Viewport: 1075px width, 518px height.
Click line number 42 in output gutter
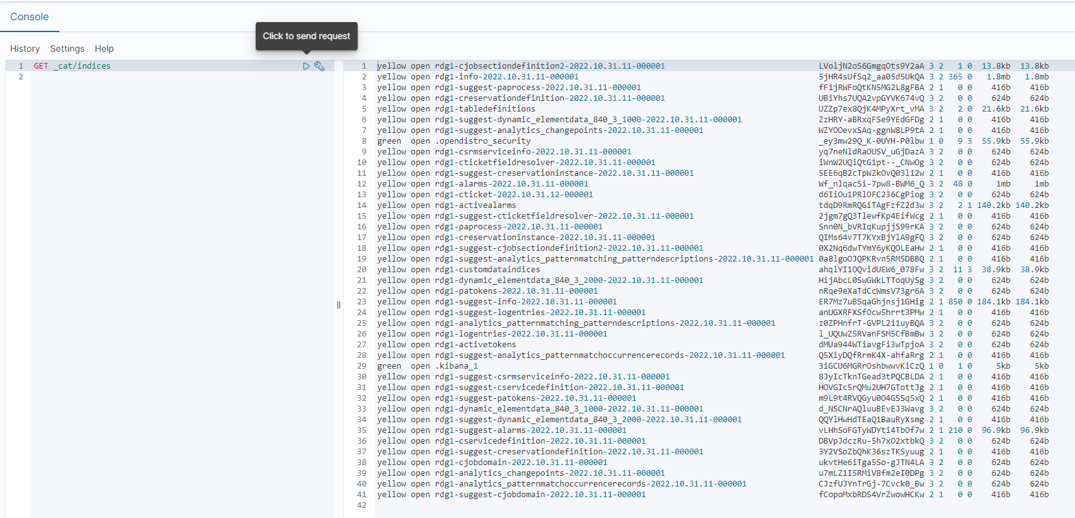point(361,505)
